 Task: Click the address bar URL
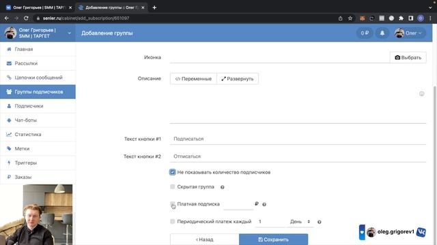86,18
